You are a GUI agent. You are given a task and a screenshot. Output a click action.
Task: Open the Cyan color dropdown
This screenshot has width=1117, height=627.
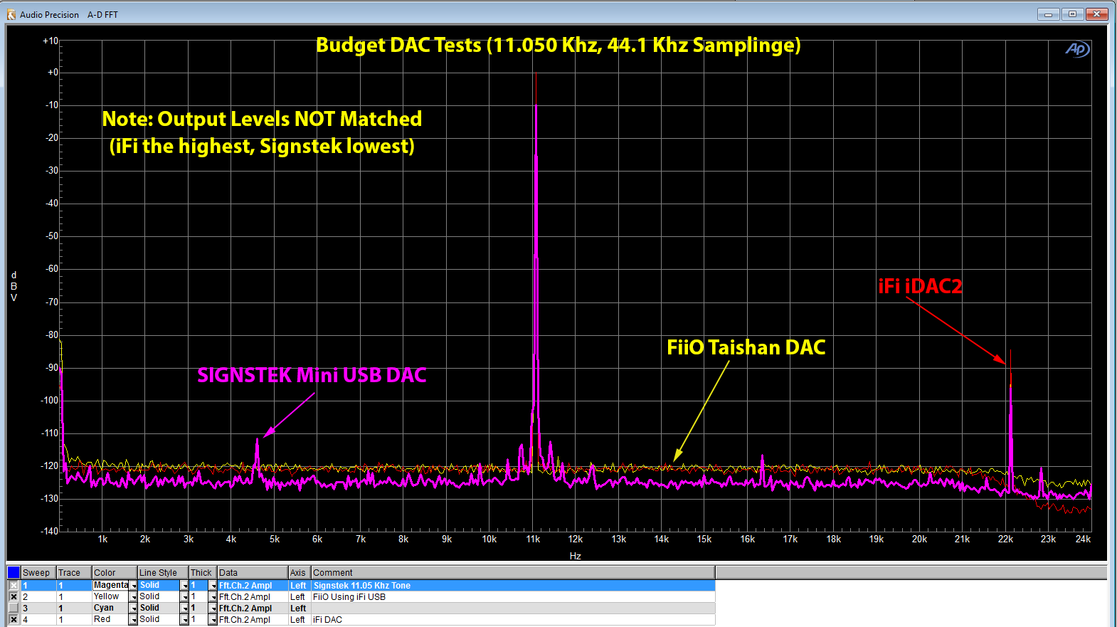point(133,608)
